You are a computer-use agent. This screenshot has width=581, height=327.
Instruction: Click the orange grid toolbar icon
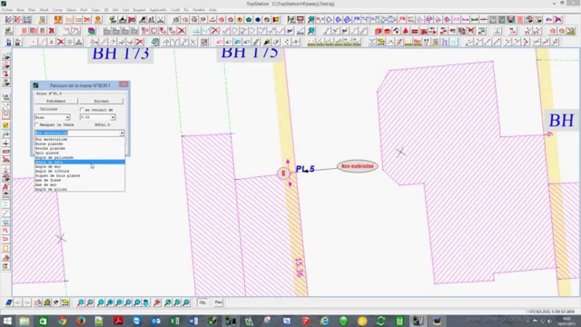58,20
